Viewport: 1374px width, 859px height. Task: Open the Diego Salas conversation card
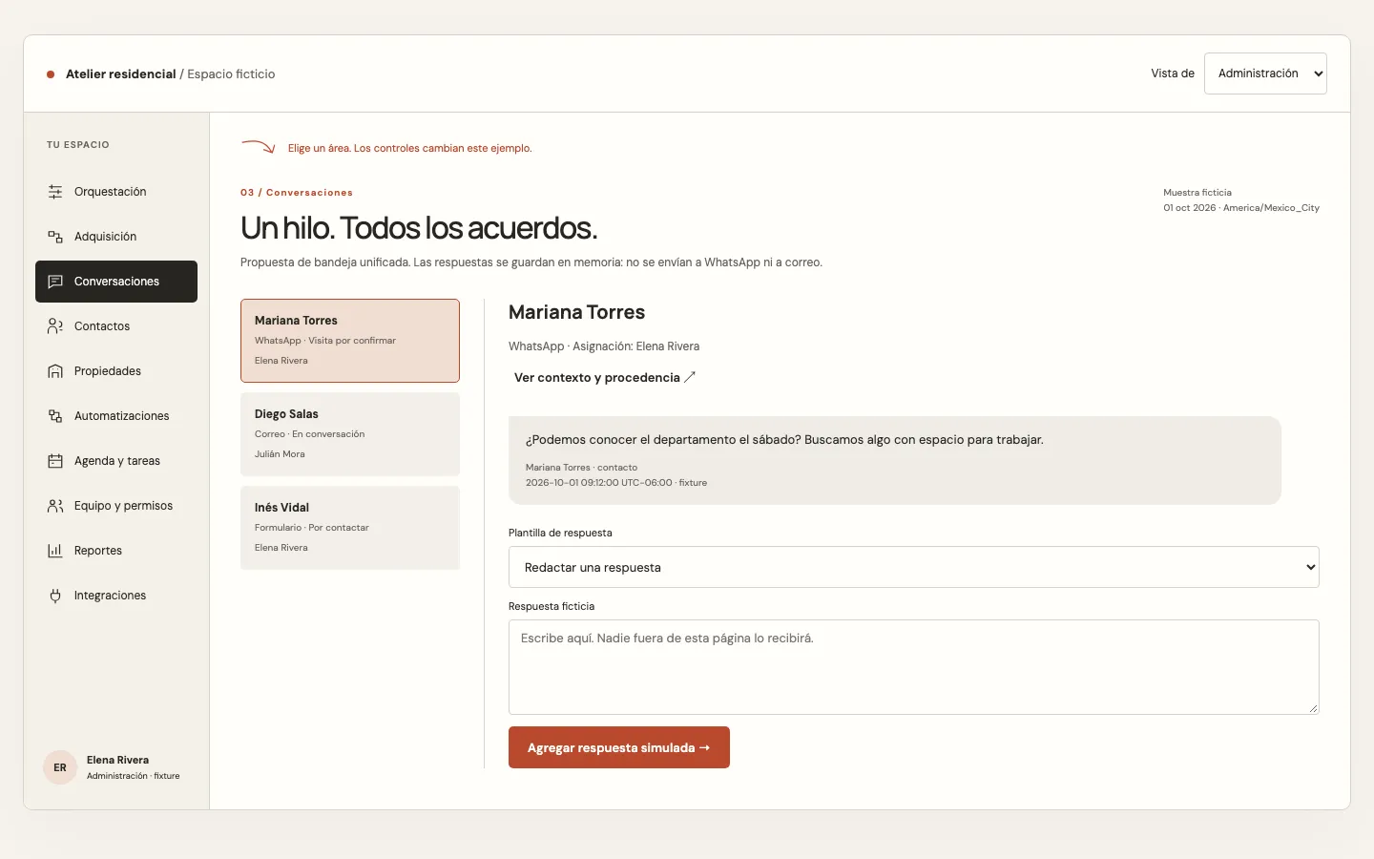coord(350,434)
